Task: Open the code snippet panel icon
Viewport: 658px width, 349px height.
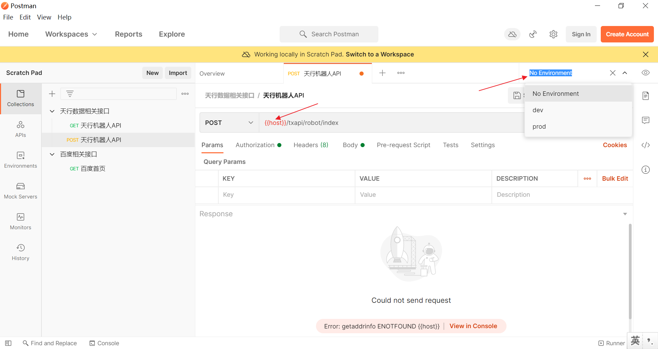Action: [645, 145]
